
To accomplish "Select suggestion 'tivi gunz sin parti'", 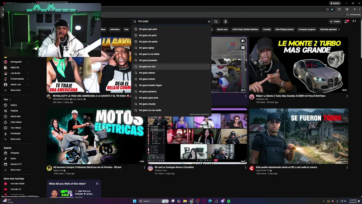I will pyautogui.click(x=171, y=35).
